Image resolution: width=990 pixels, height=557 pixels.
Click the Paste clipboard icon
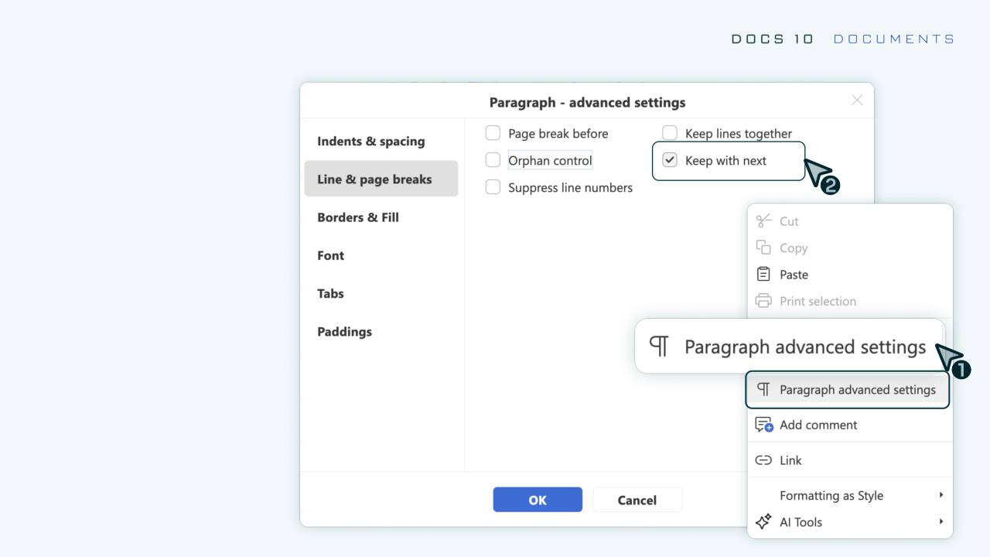(x=763, y=275)
